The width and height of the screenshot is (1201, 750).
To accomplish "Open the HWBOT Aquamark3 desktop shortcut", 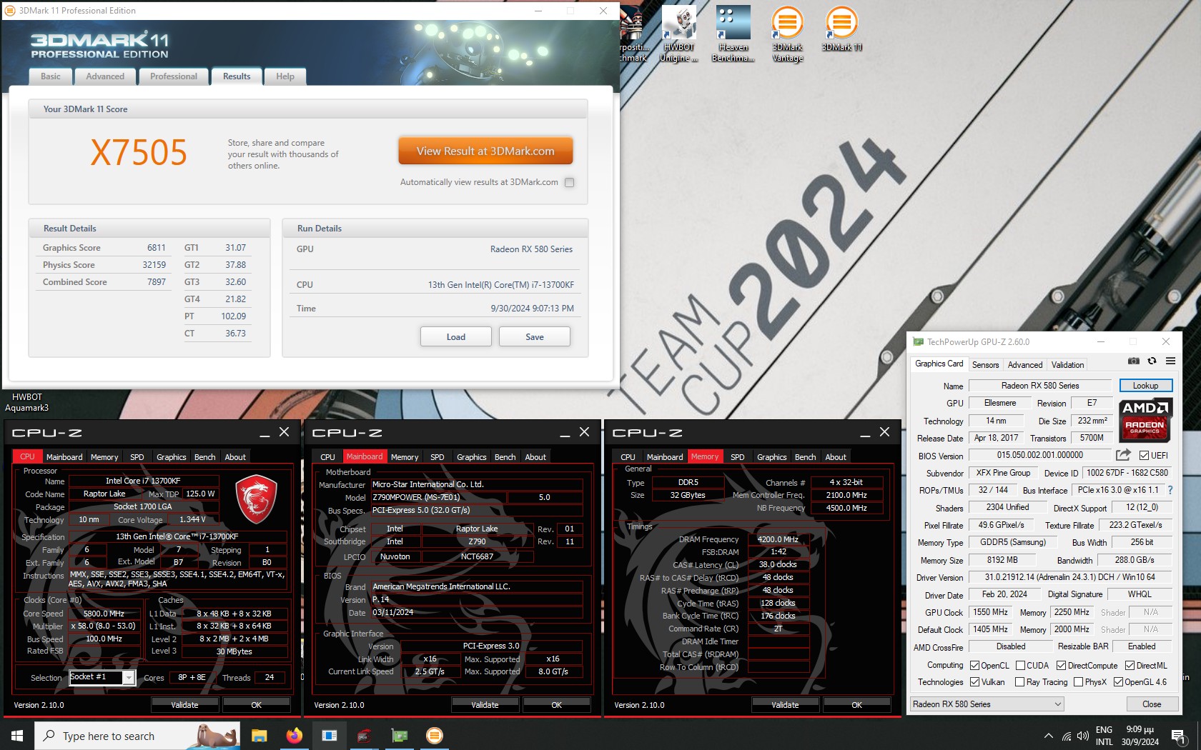I will pos(27,402).
